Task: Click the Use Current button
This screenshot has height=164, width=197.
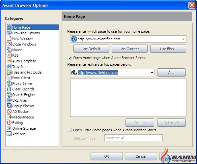Action: coord(129,49)
